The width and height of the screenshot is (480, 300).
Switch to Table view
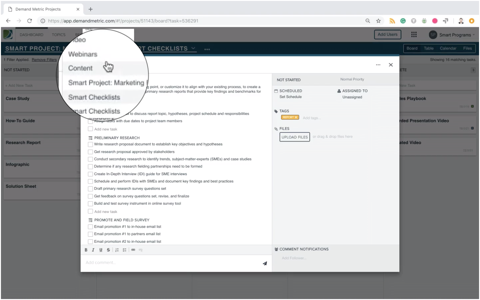(x=429, y=48)
